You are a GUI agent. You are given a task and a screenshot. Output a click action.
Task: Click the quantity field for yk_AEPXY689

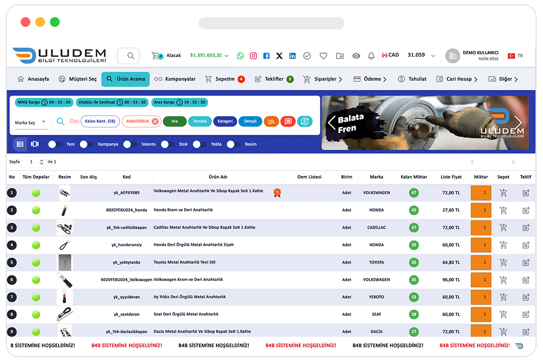point(481,193)
